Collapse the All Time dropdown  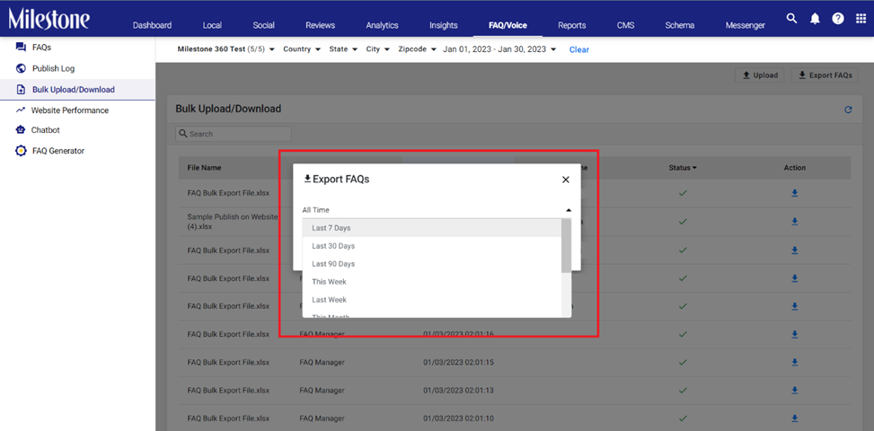point(568,210)
